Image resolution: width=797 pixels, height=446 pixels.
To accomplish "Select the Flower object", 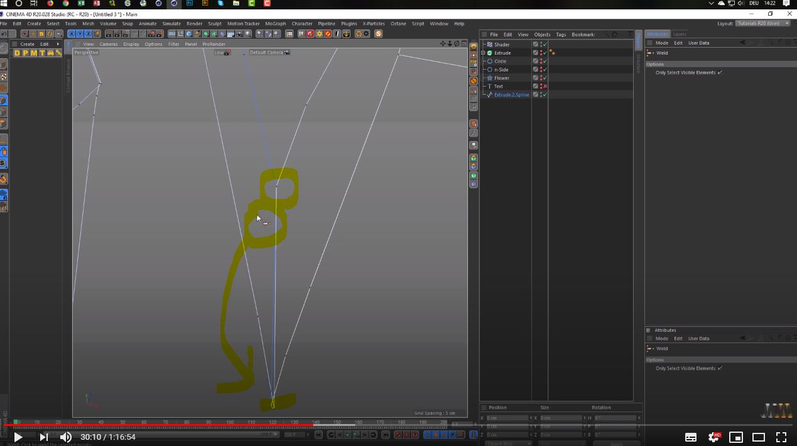I will (502, 78).
